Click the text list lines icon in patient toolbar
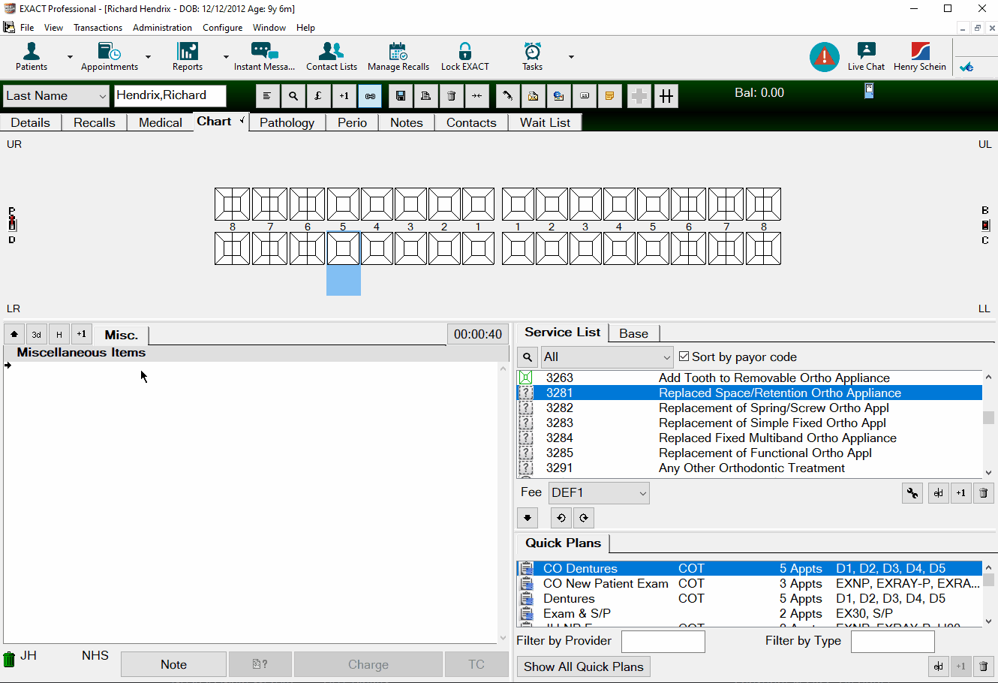 268,96
